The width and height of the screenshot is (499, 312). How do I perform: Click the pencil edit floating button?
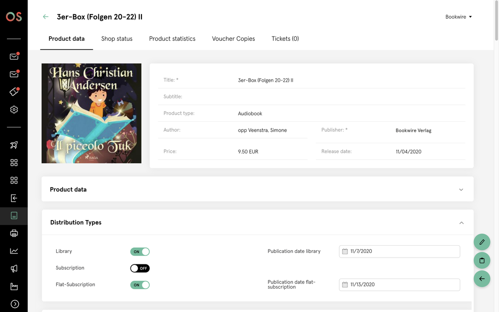pyautogui.click(x=482, y=242)
